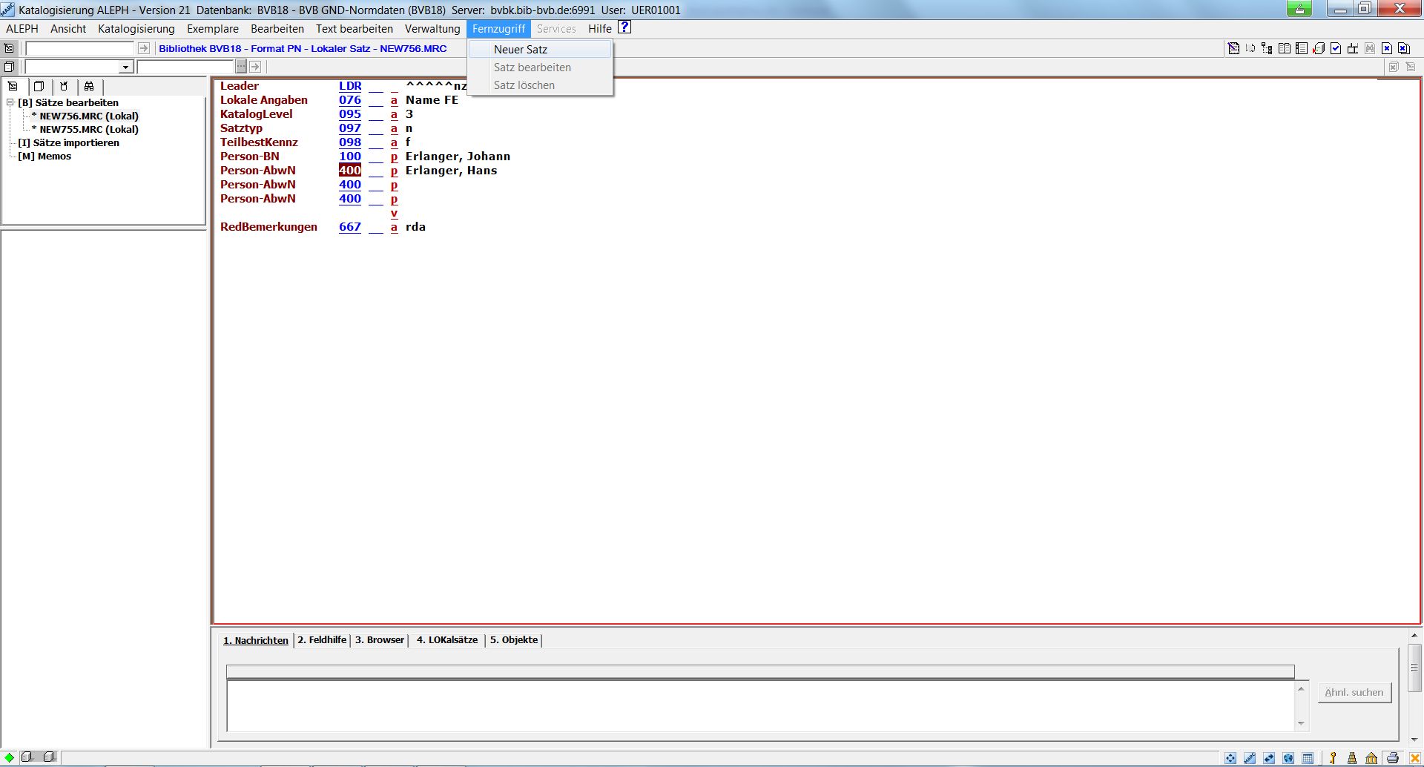Click the library building icon in status bar

coord(1371,757)
